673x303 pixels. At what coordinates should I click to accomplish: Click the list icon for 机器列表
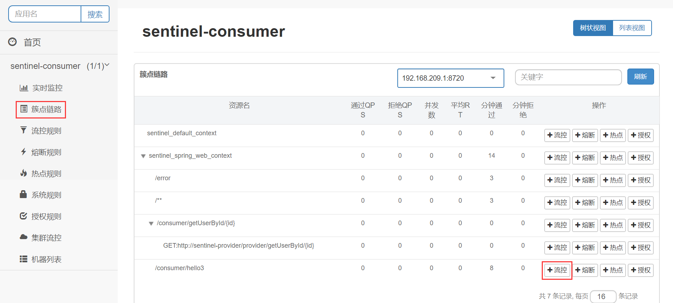tap(24, 259)
